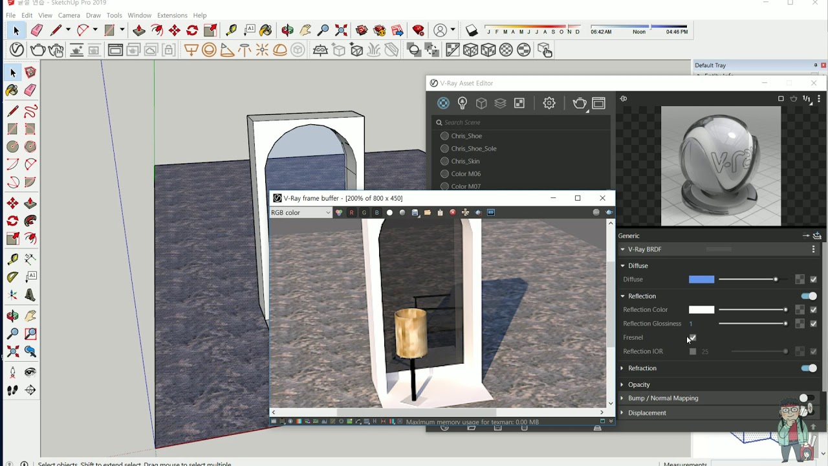The width and height of the screenshot is (828, 466).
Task: Open the V-Ray Asset Editor toolbar icon
Action: [x=17, y=50]
